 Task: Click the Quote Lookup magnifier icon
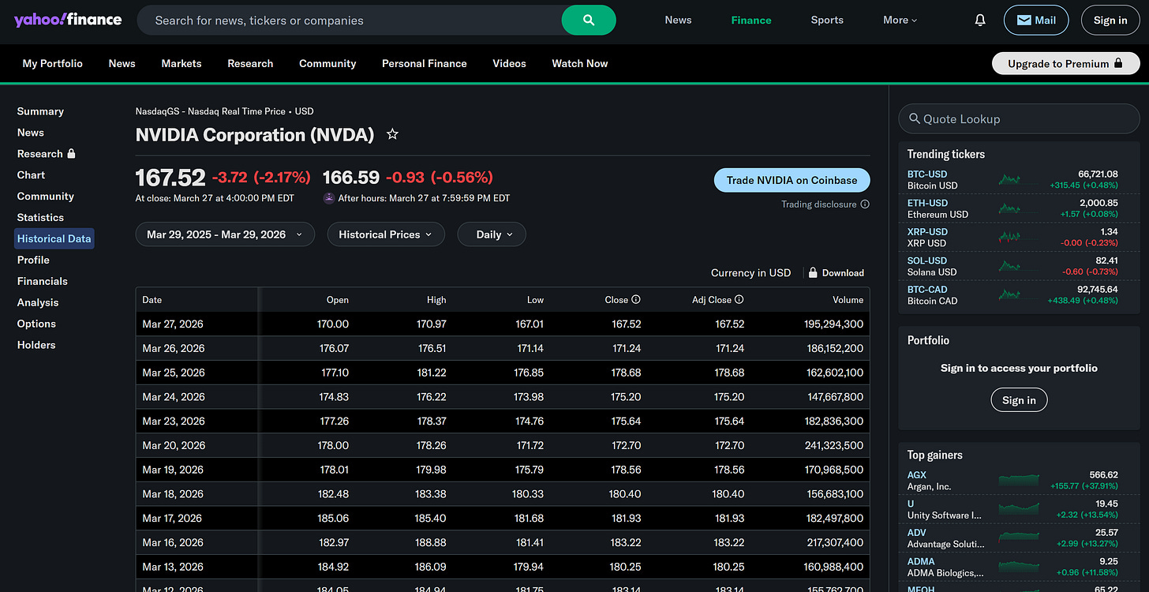click(915, 118)
